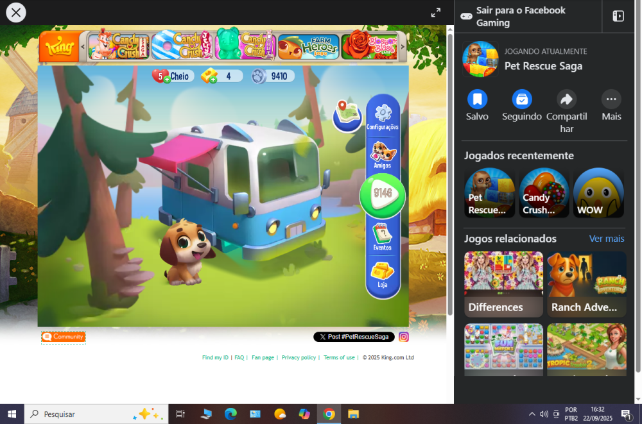Click Sair para o Facebook Gaming

(528, 17)
